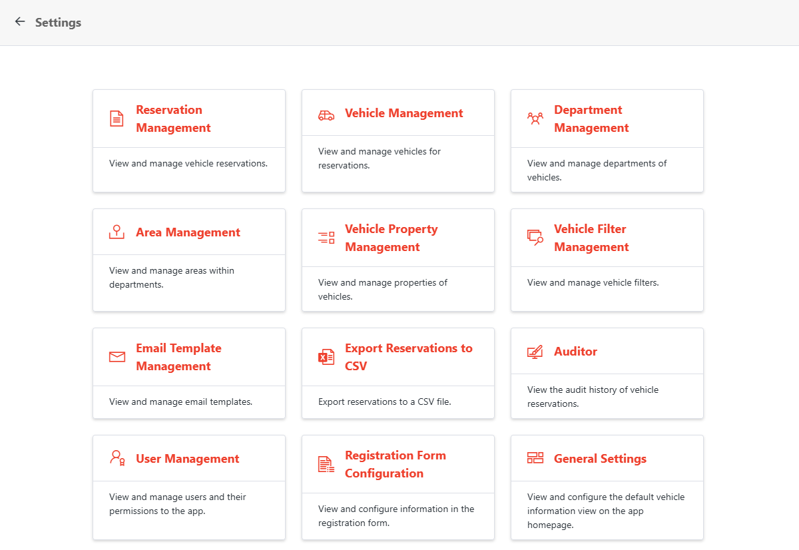
Task: Click the Vehicle Property Management list icon
Action: pyautogui.click(x=326, y=237)
